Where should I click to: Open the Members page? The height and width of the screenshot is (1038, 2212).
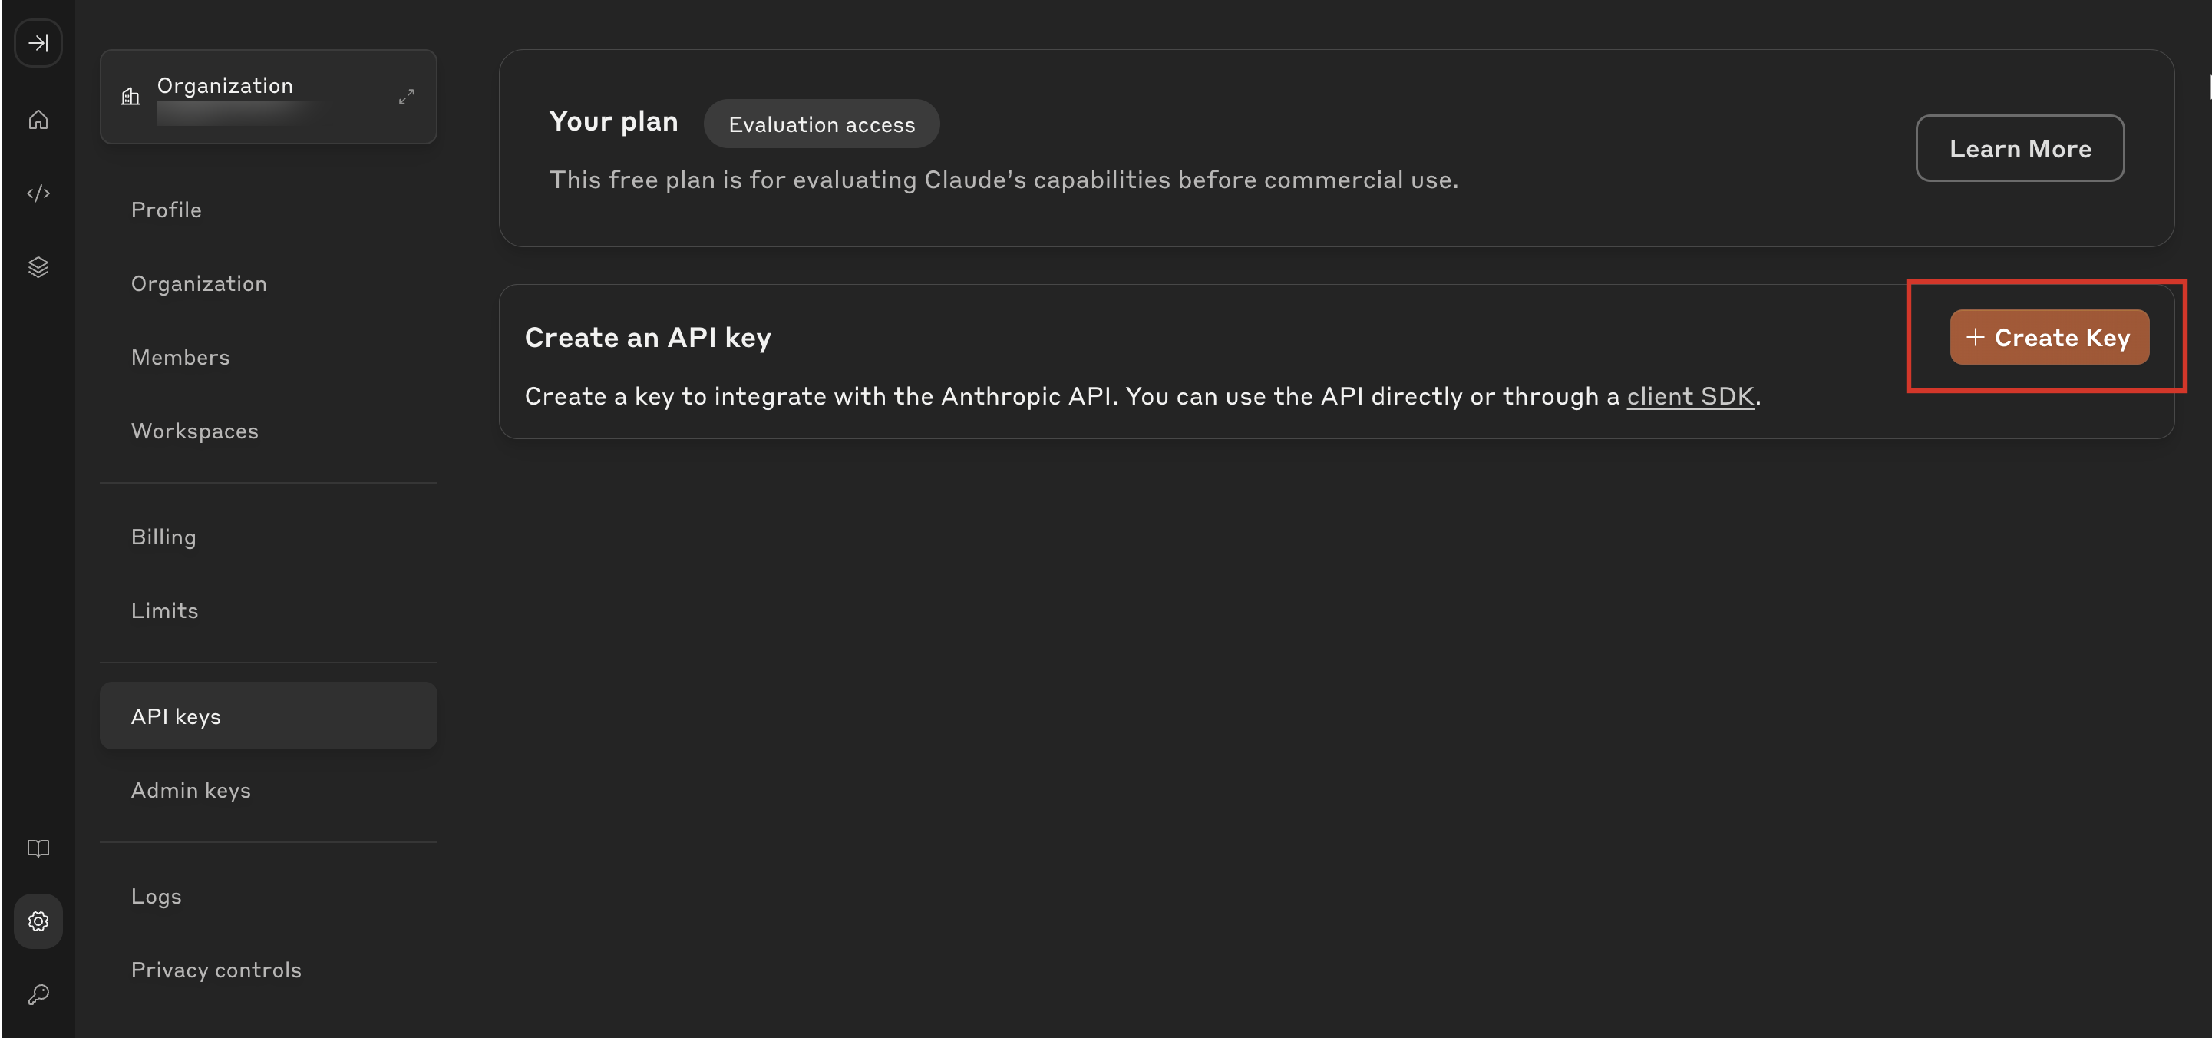coord(180,358)
